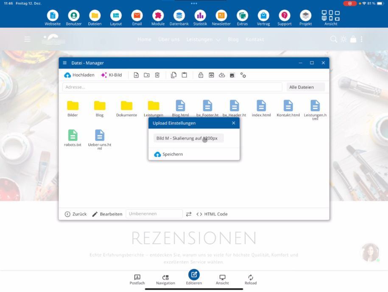The image size is (388, 292).
Task: Click Speichern in Upload Einstellungen
Action: tap(168, 154)
